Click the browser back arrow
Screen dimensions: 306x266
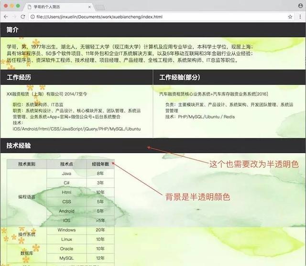(x=6, y=17)
